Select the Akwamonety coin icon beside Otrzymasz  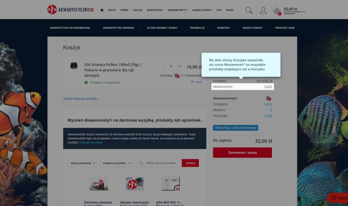[x=177, y=76]
